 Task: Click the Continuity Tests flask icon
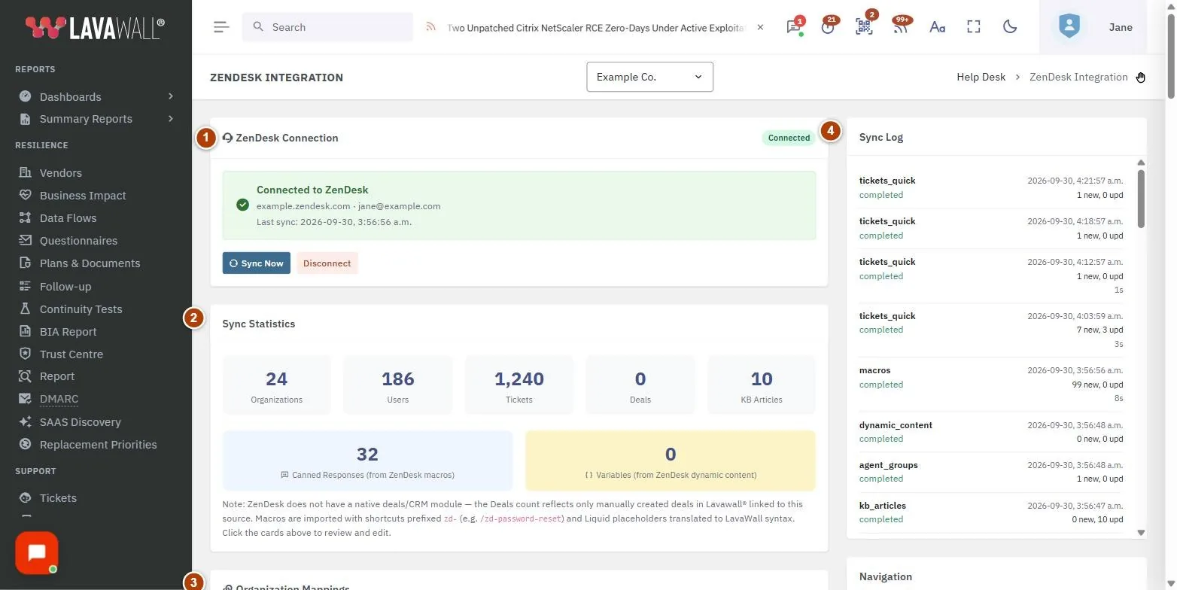tap(26, 309)
